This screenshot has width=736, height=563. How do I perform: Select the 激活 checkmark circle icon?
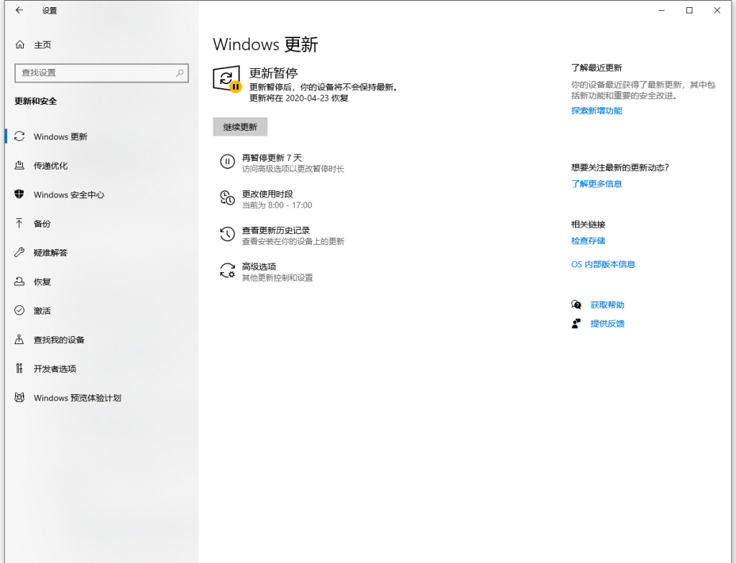pyautogui.click(x=19, y=311)
